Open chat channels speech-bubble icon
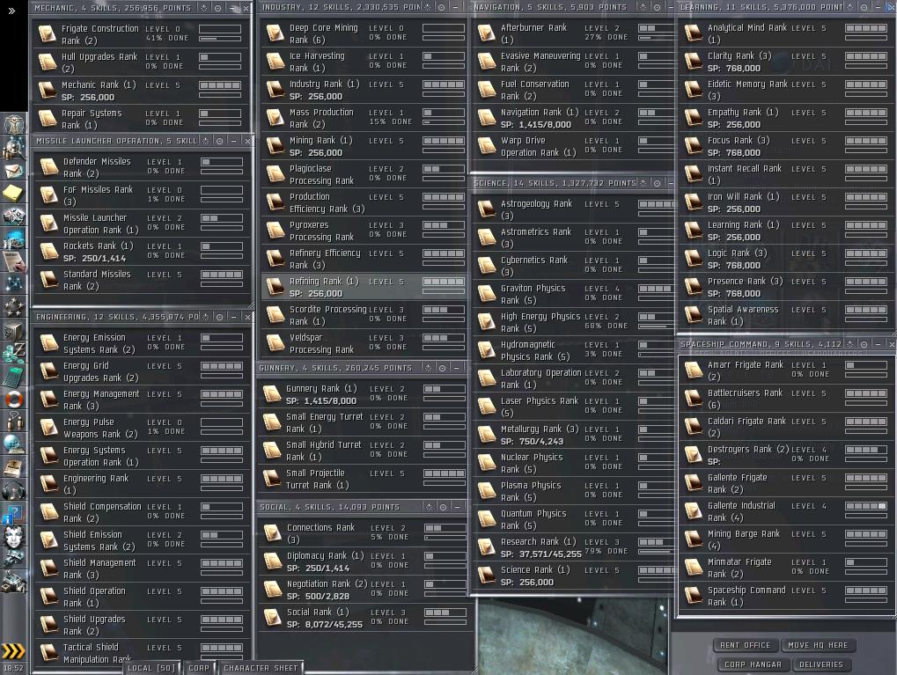This screenshot has width=897, height=675. click(x=14, y=422)
